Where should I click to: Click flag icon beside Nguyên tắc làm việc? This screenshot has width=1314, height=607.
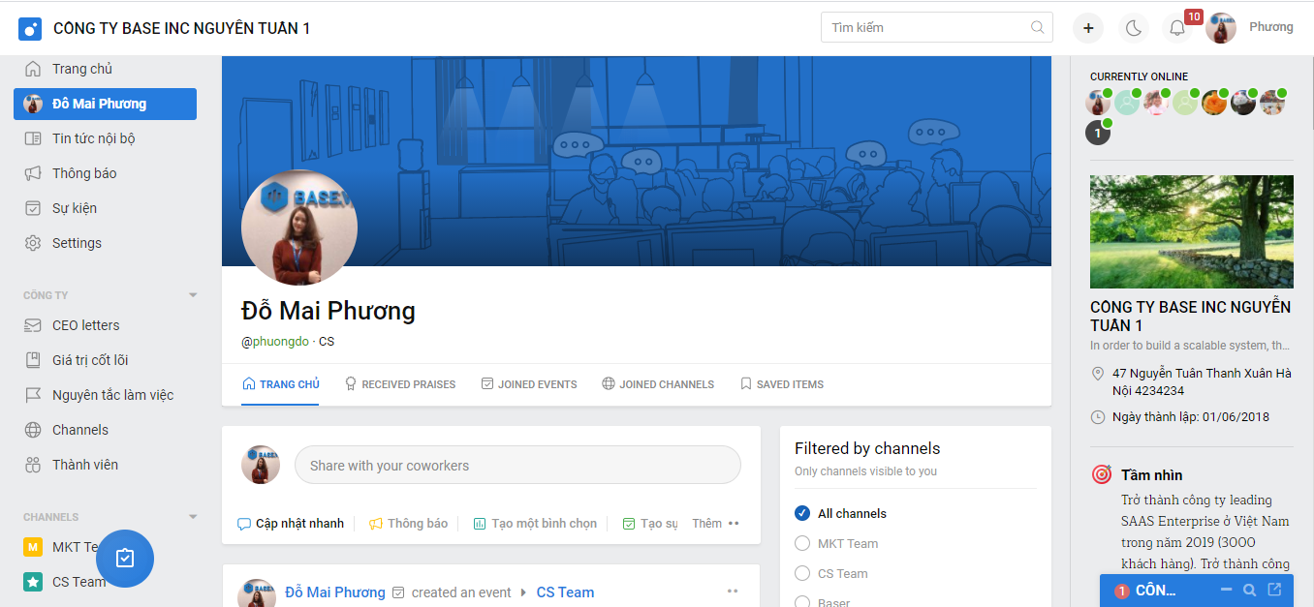coord(33,395)
